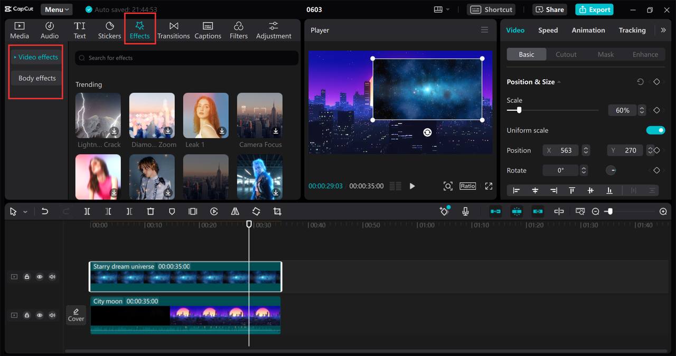Open the Ratio options
The width and height of the screenshot is (676, 356).
click(467, 186)
